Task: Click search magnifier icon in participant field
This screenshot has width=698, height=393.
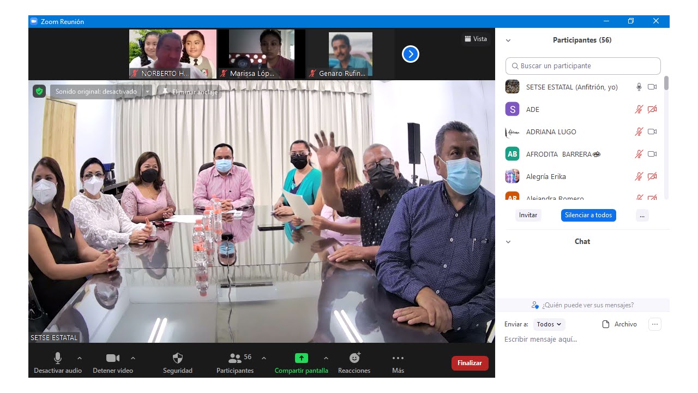Action: [515, 66]
